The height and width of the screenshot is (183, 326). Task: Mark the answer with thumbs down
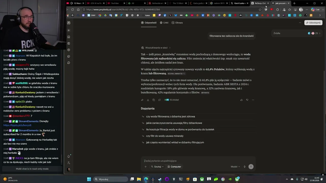click(x=247, y=100)
